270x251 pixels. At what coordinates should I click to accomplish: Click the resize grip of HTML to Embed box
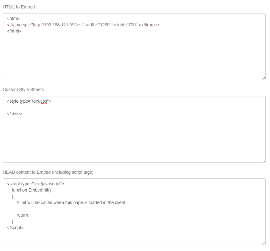263,78
